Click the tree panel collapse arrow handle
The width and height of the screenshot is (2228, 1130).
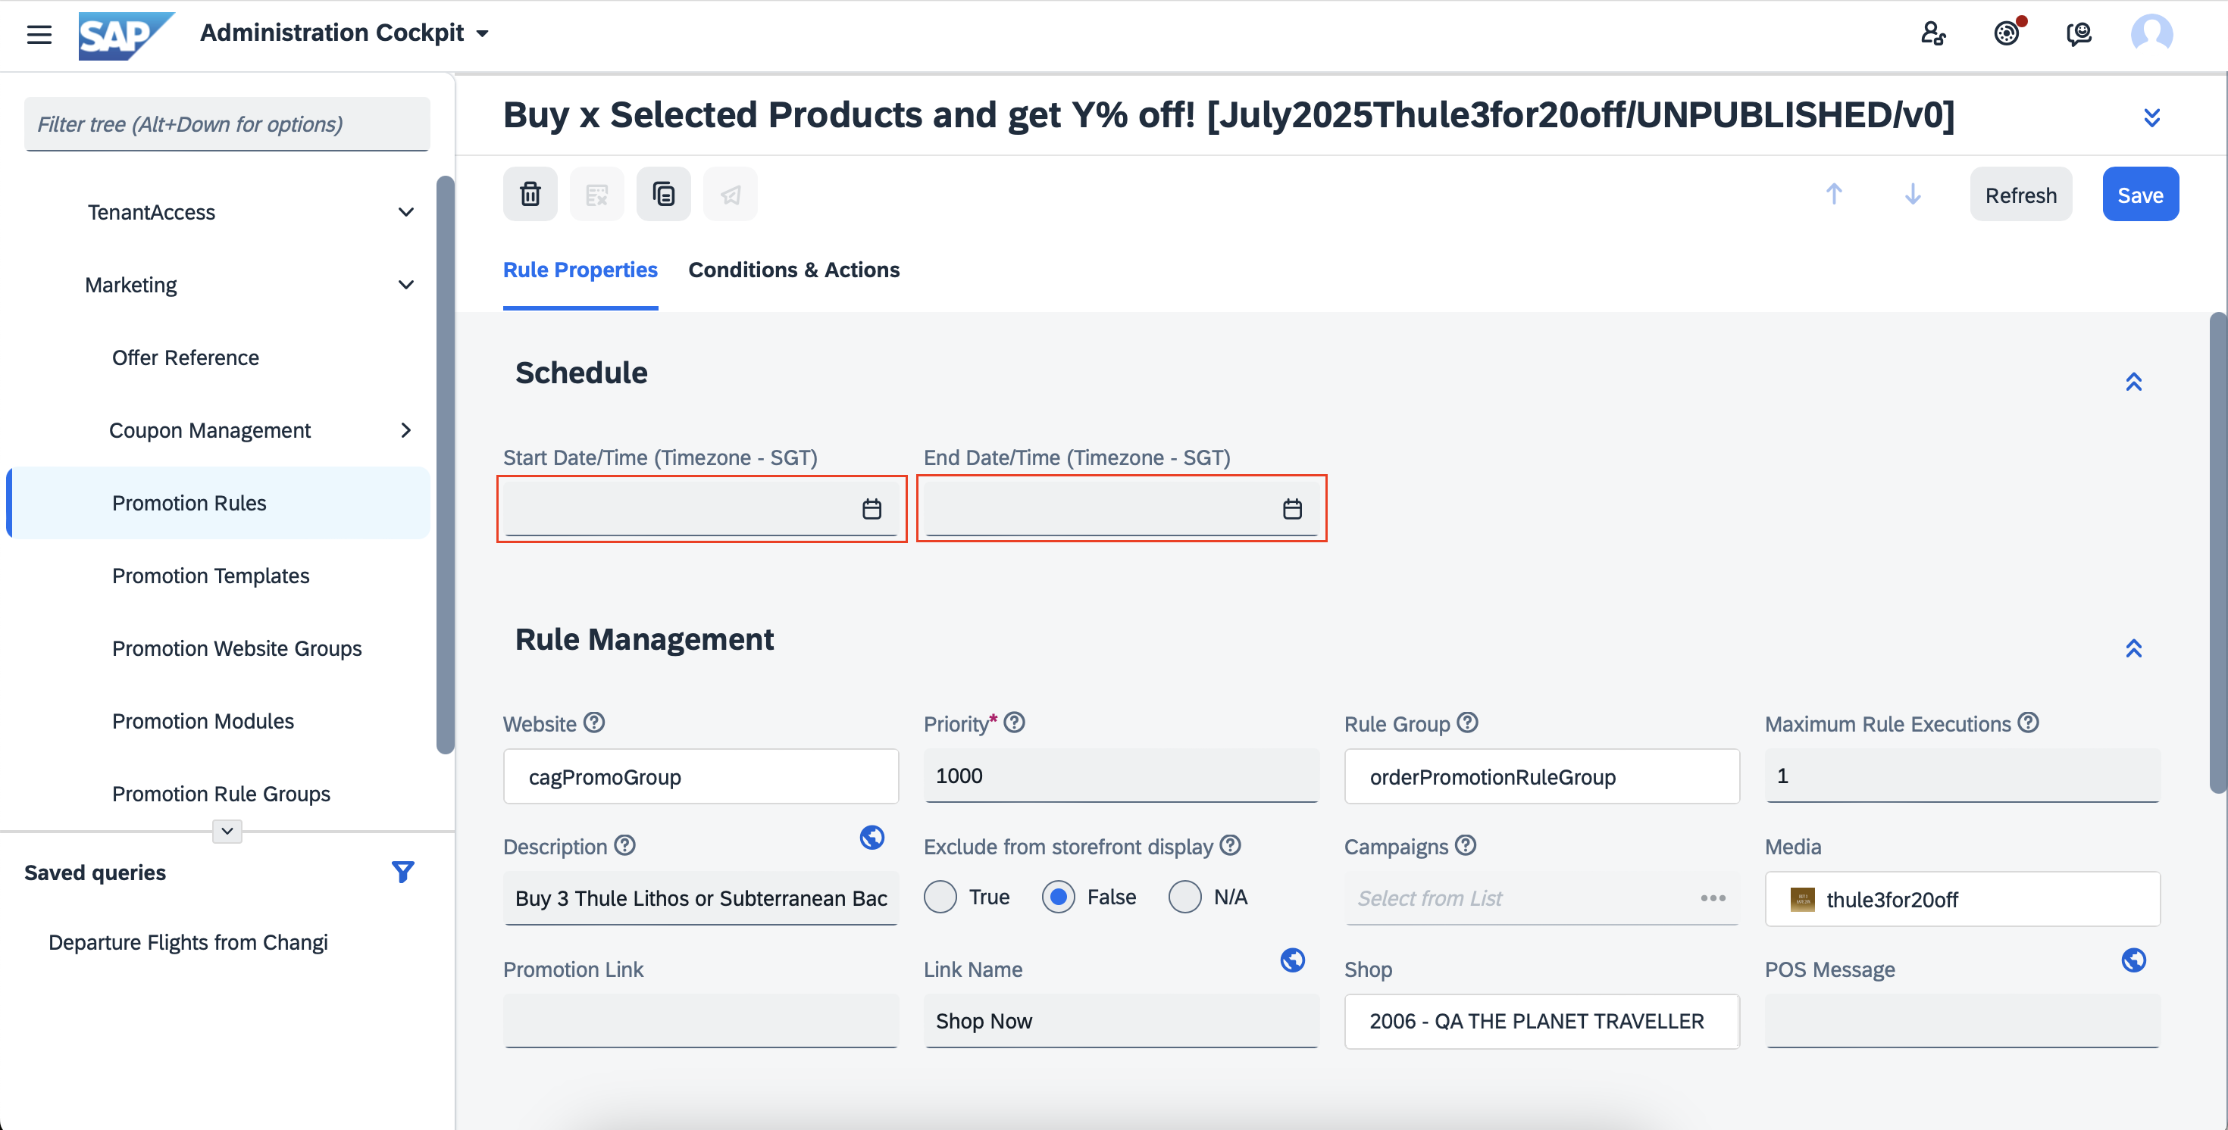pyautogui.click(x=227, y=830)
